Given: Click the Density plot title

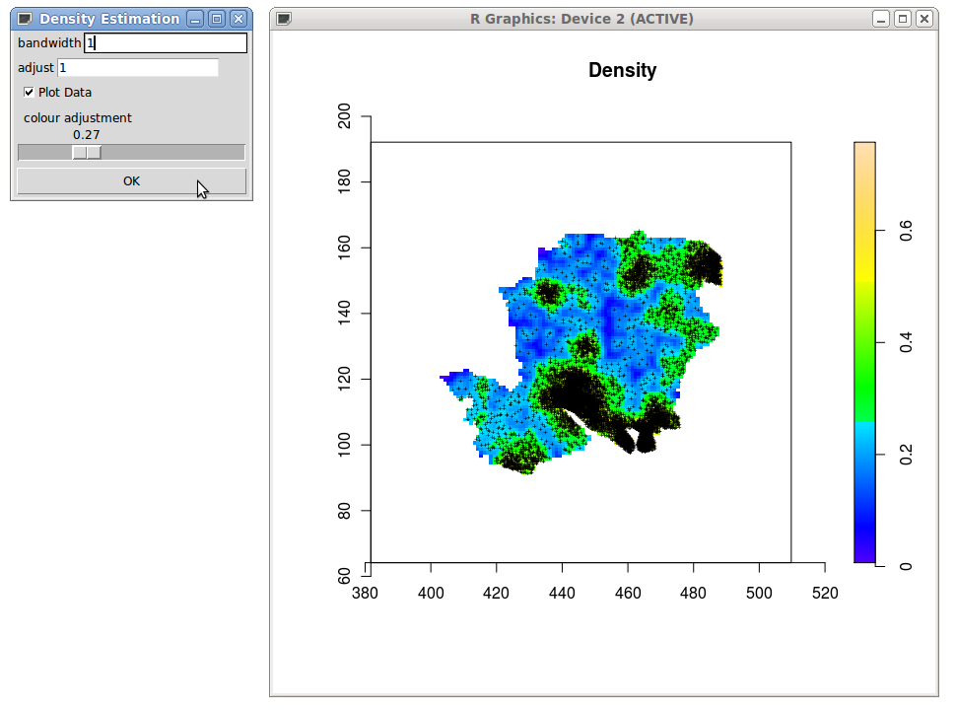Looking at the screenshot, I should [623, 70].
